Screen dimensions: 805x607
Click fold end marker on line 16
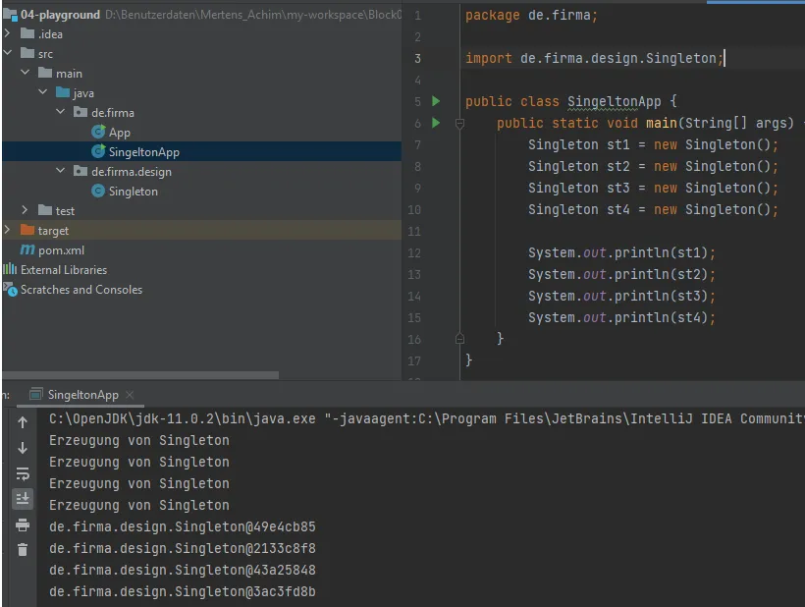point(460,339)
